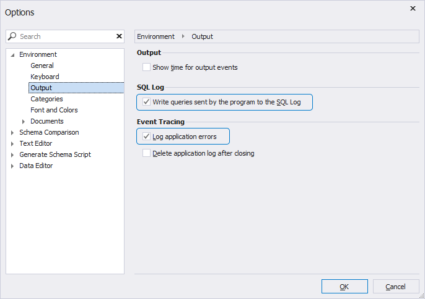Expand the Schema Comparison node
The image size is (425, 299).
[x=12, y=132]
